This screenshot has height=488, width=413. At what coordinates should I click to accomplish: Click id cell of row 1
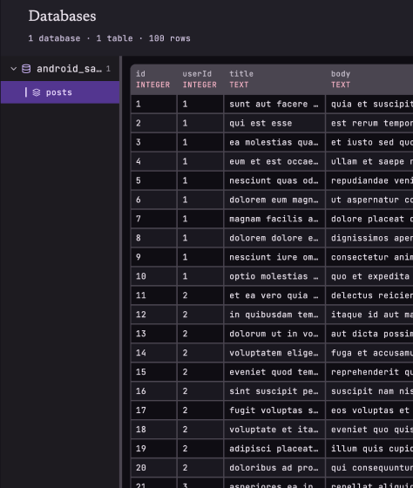coord(154,105)
